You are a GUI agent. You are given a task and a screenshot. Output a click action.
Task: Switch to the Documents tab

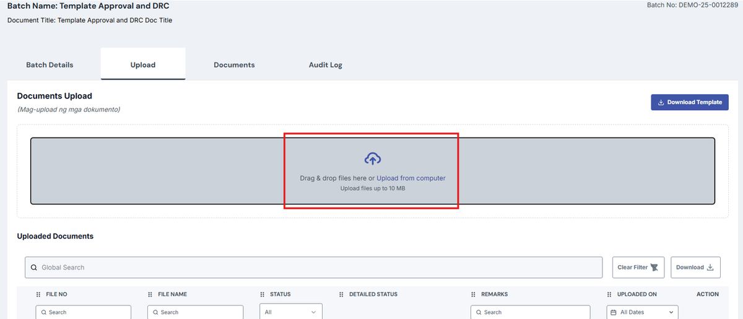pyautogui.click(x=234, y=64)
